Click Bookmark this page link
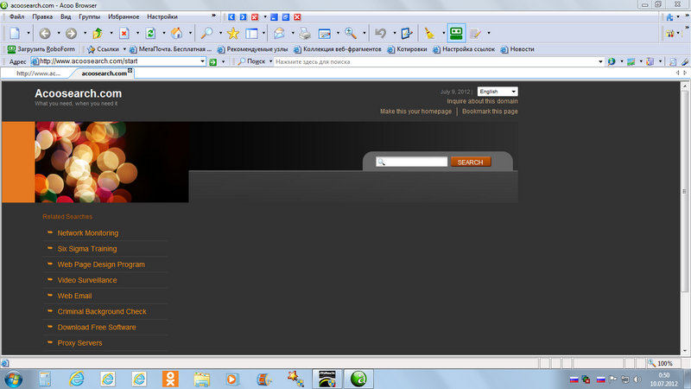This screenshot has height=389, width=691. [x=490, y=112]
